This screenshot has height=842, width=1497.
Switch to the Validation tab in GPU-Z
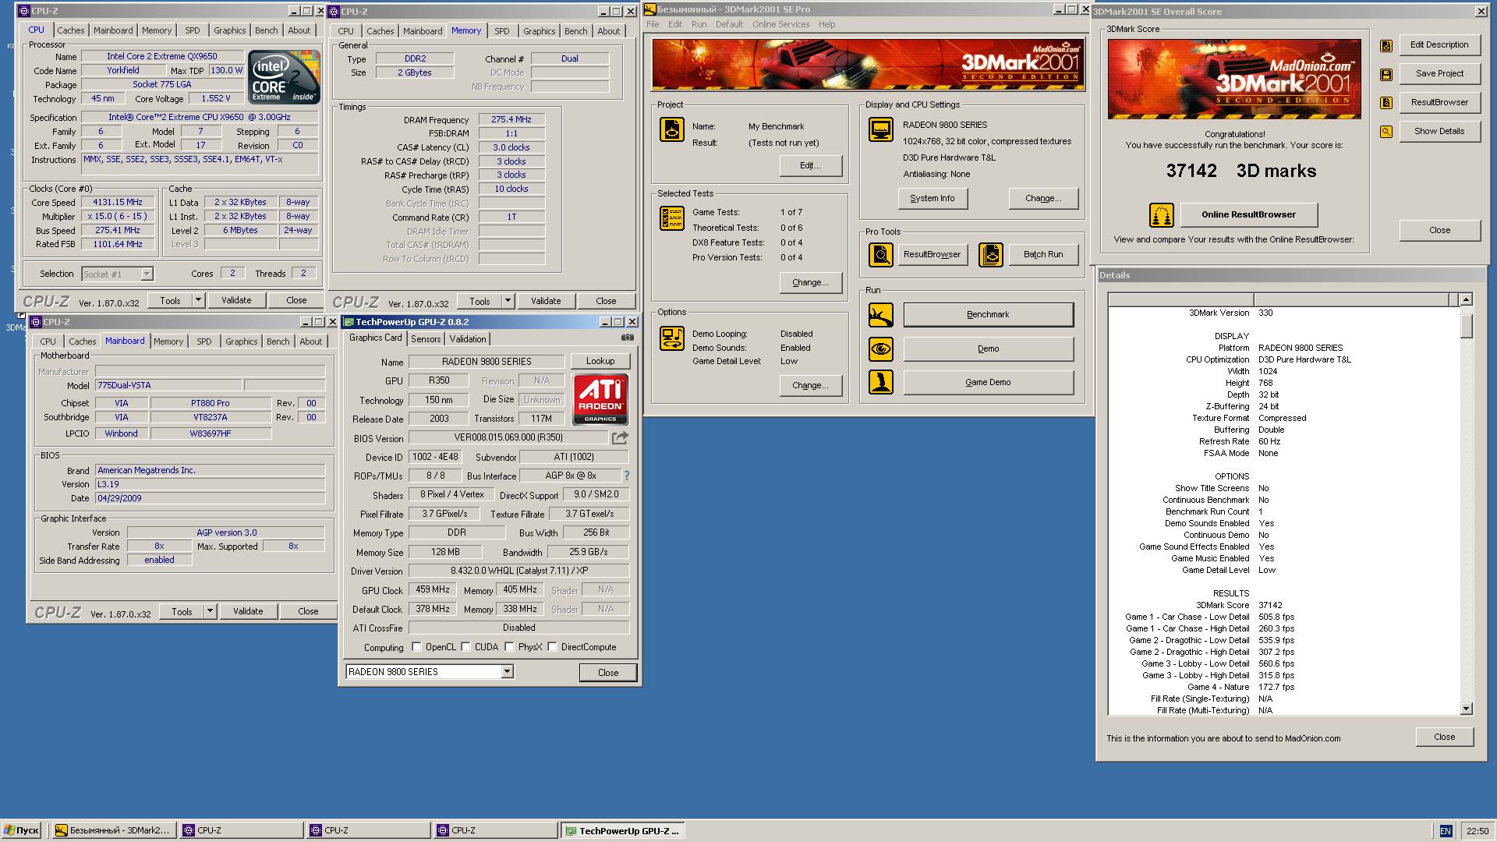(468, 338)
